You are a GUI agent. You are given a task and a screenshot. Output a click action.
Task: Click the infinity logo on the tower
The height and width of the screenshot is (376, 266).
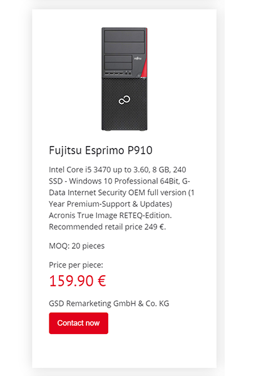(x=125, y=100)
